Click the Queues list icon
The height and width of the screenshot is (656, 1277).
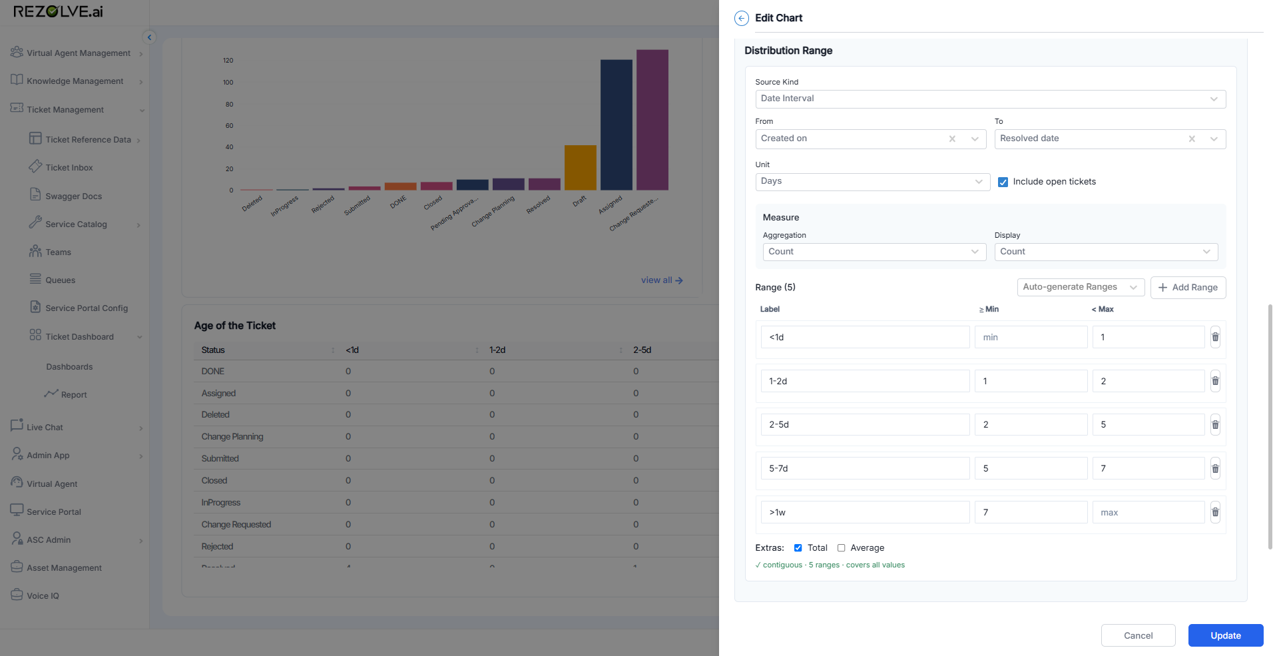click(35, 279)
